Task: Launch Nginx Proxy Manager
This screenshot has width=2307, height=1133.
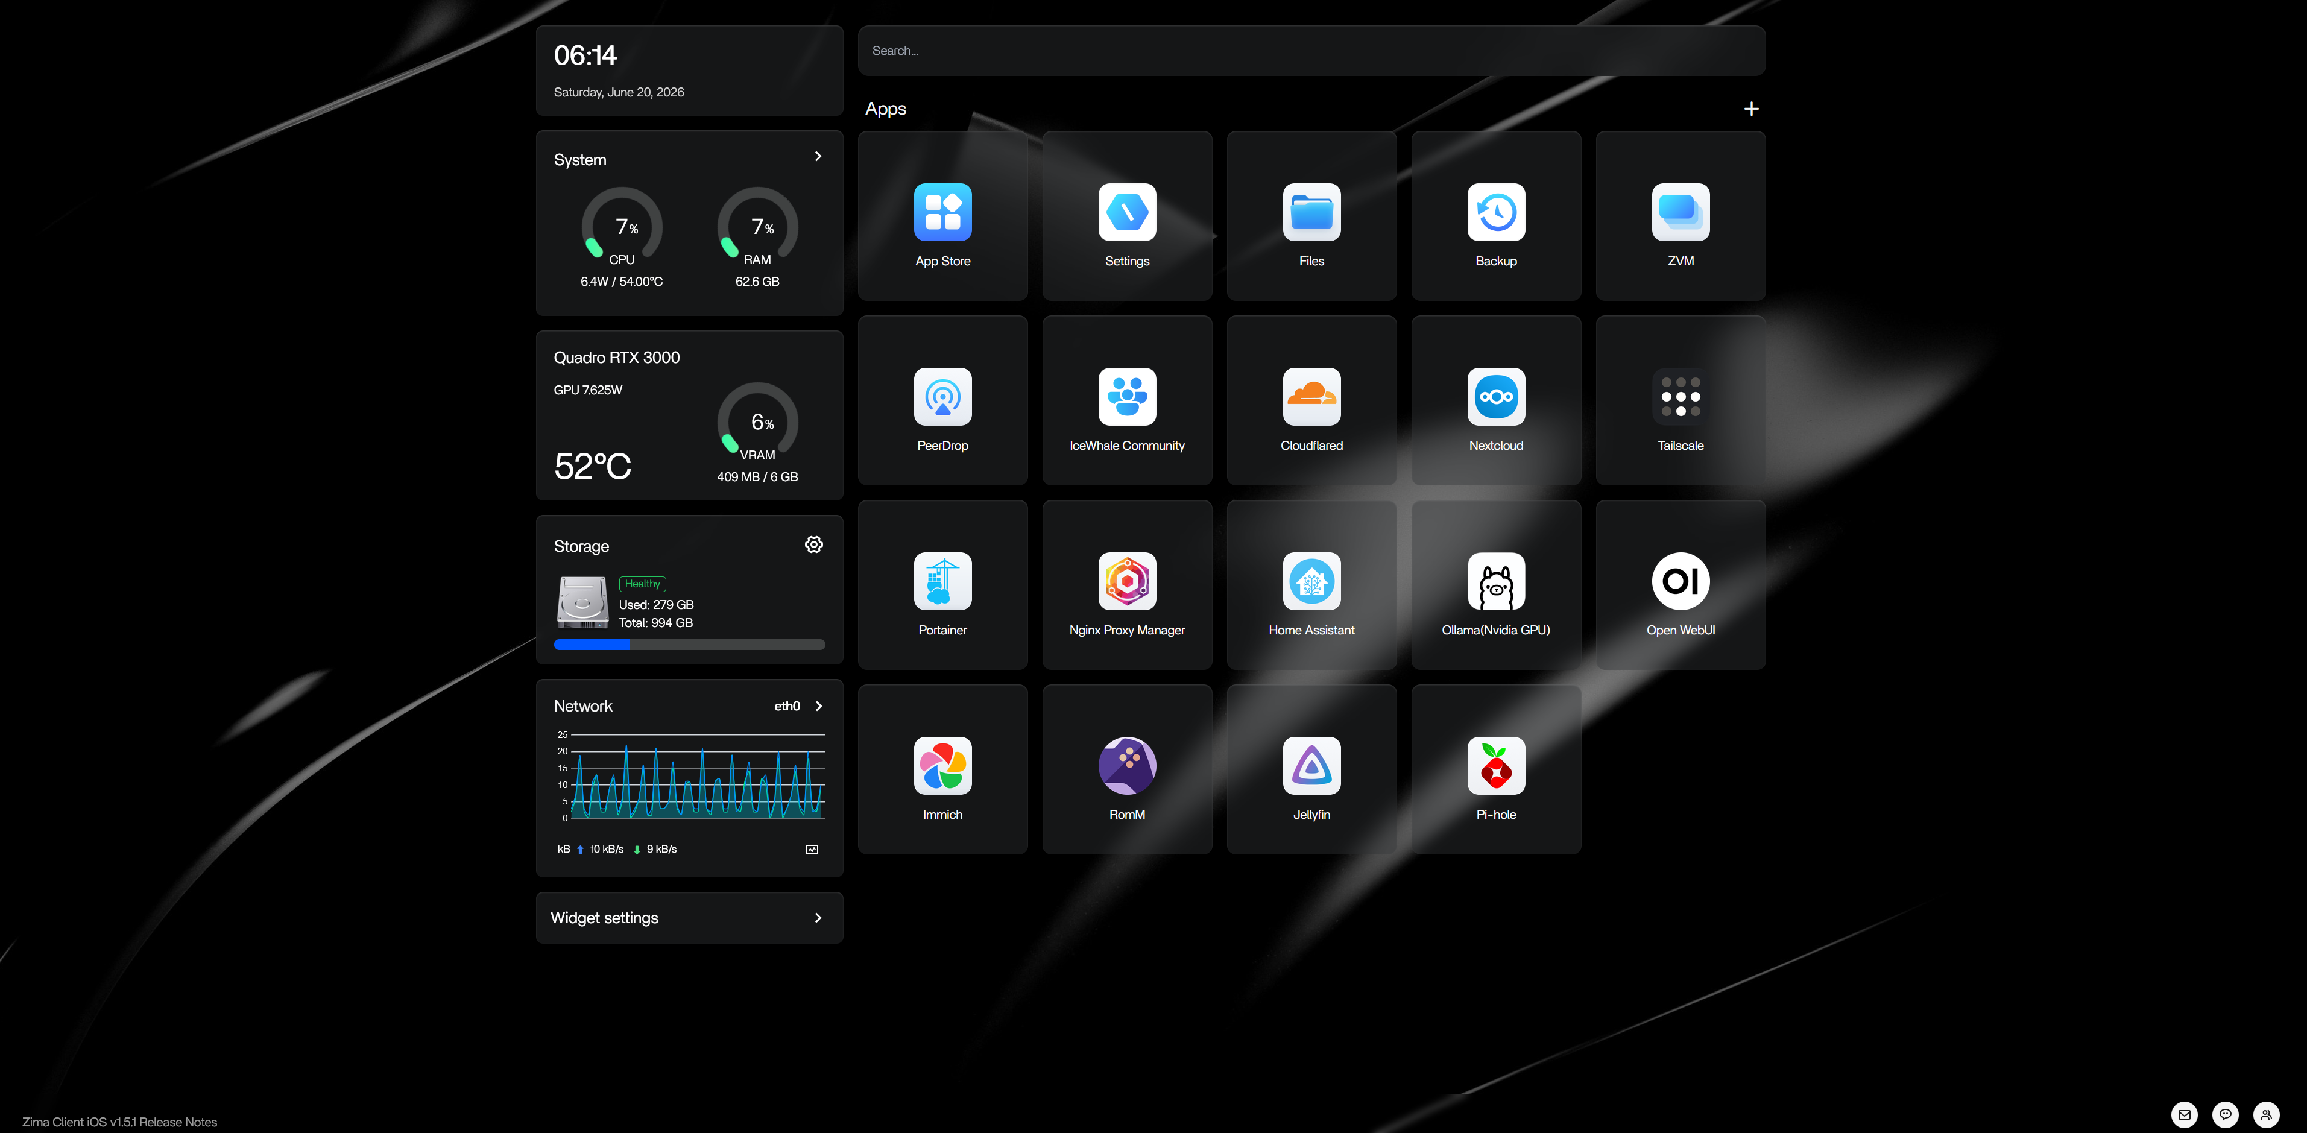Action: (x=1126, y=584)
